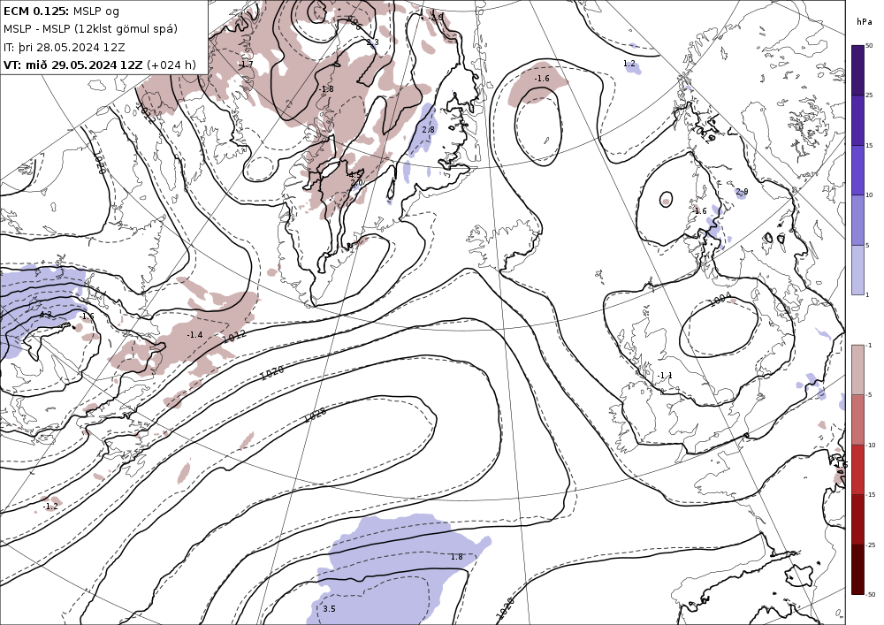Click the '-1.2' value near the bottom-left
Screen dimensions: 884x625
click(x=50, y=507)
